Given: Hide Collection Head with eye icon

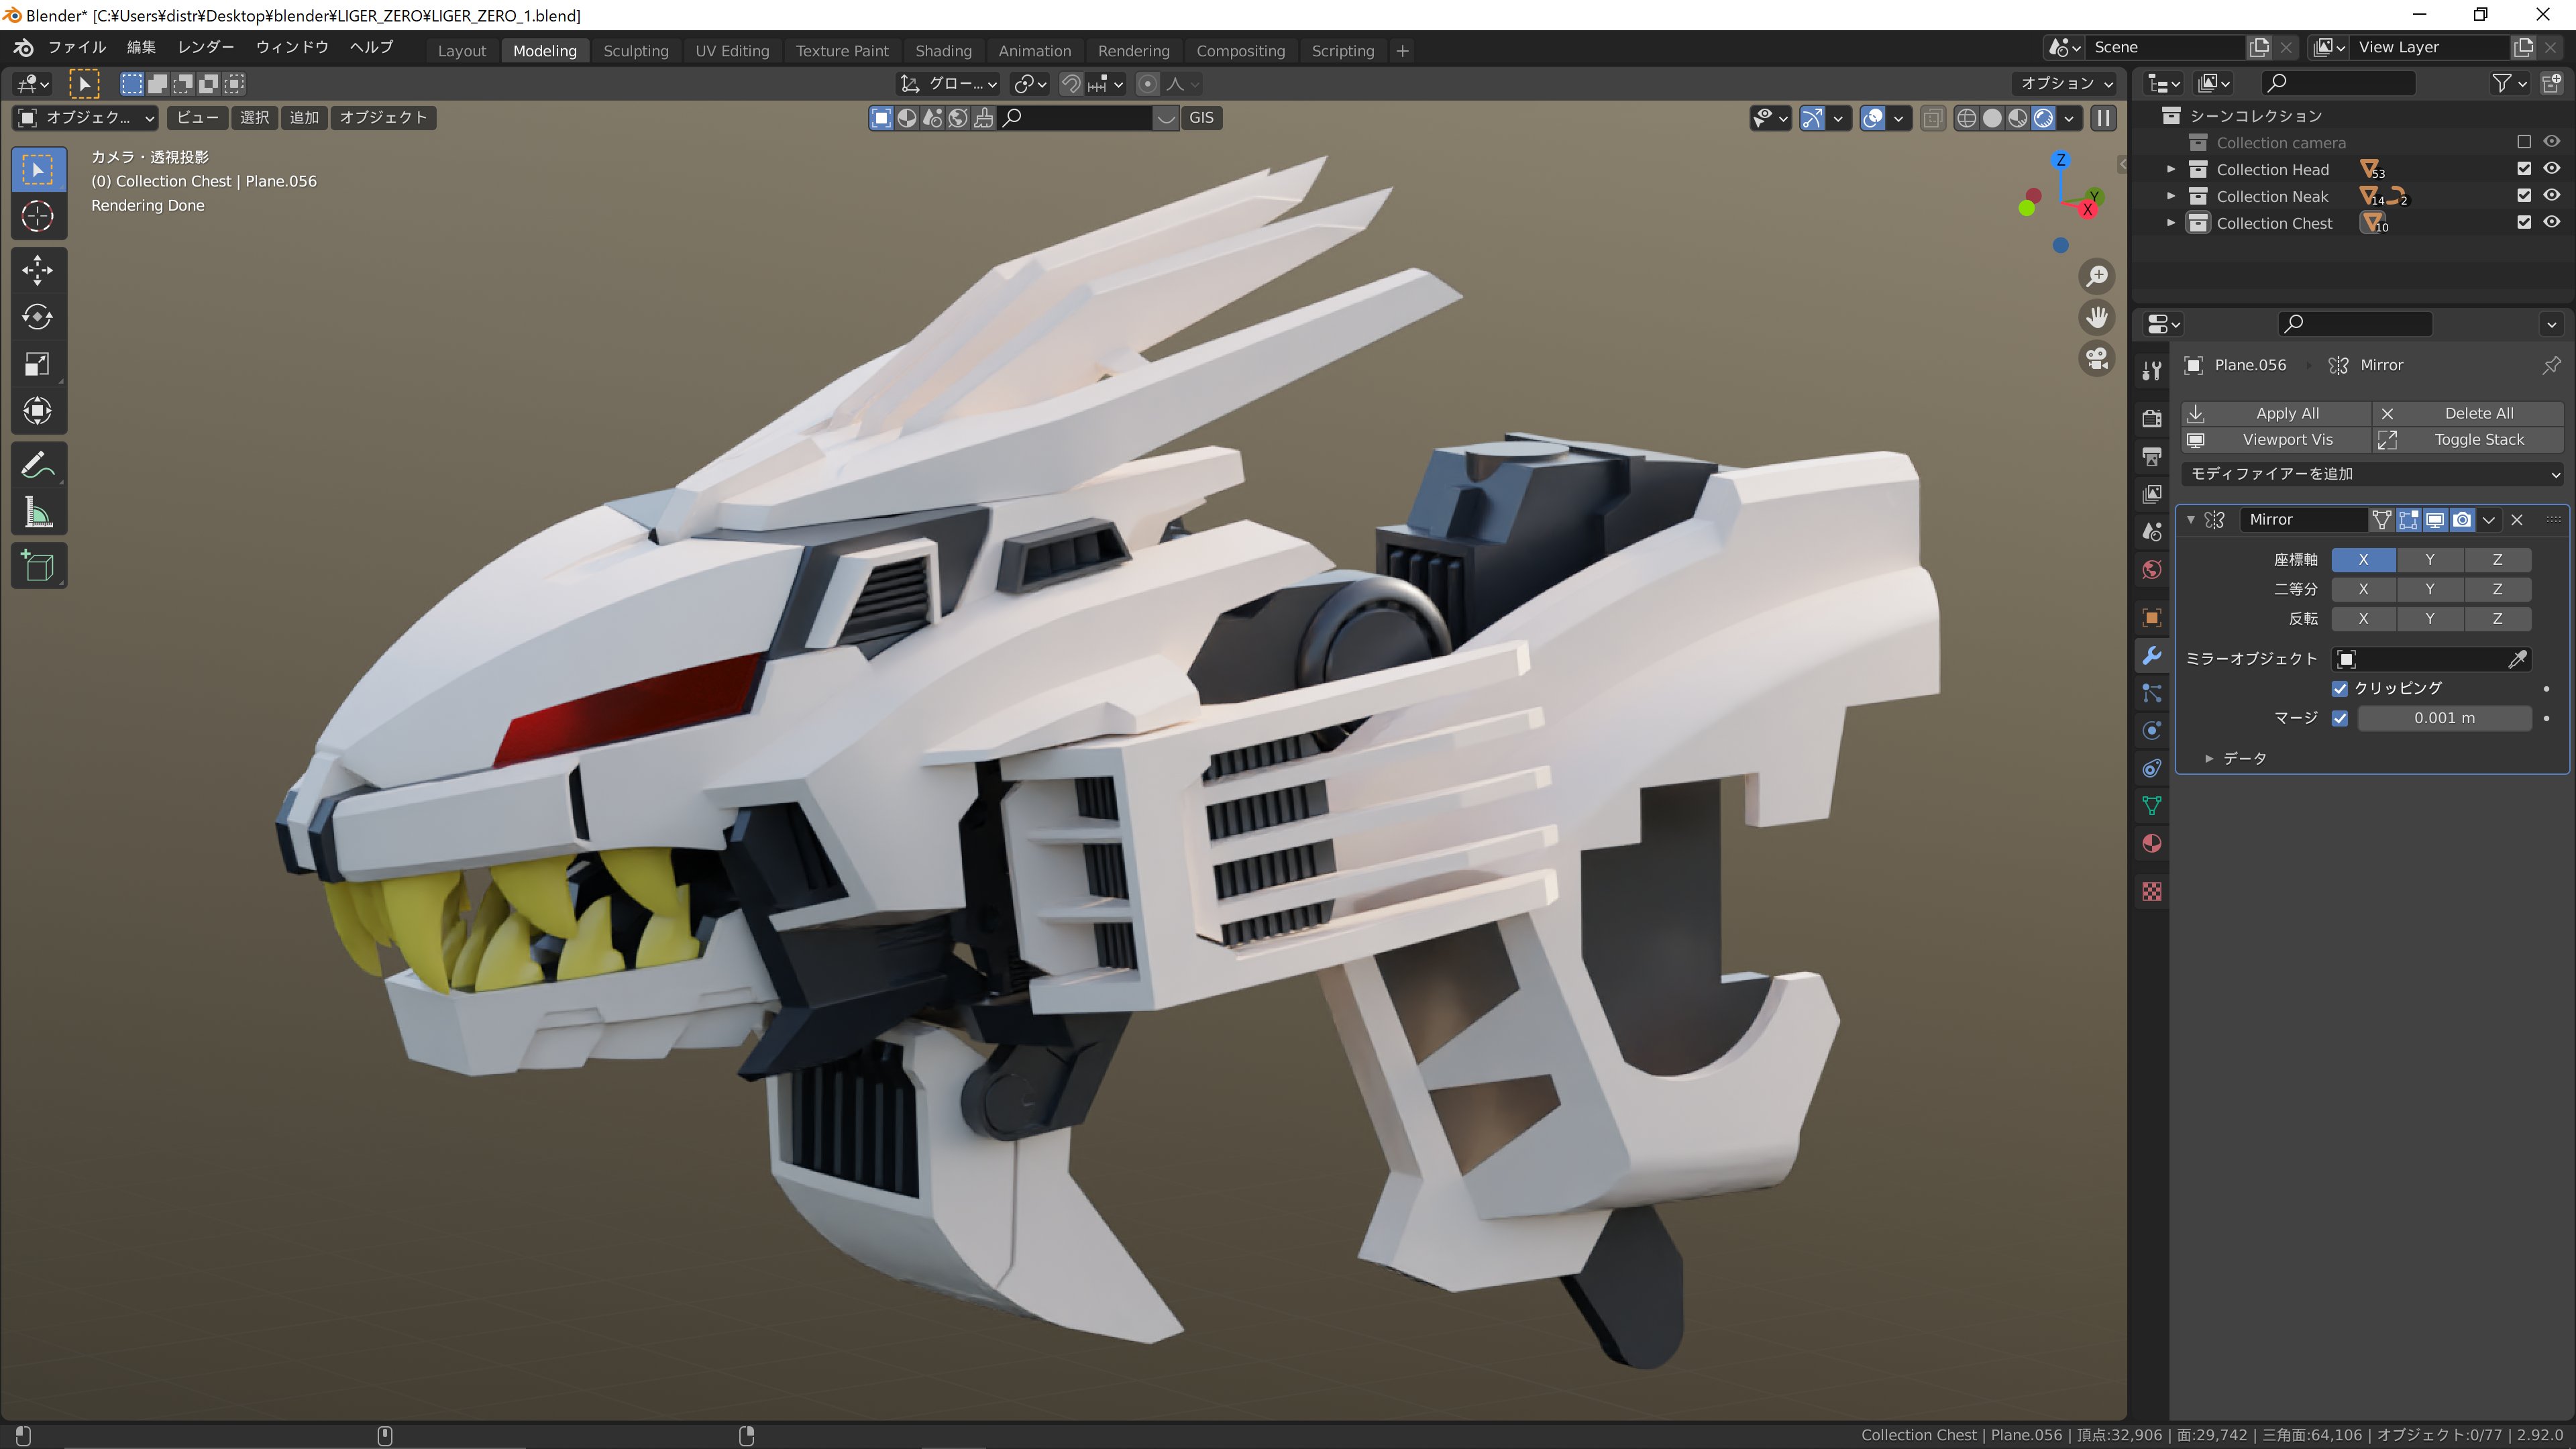Looking at the screenshot, I should 2551,169.
